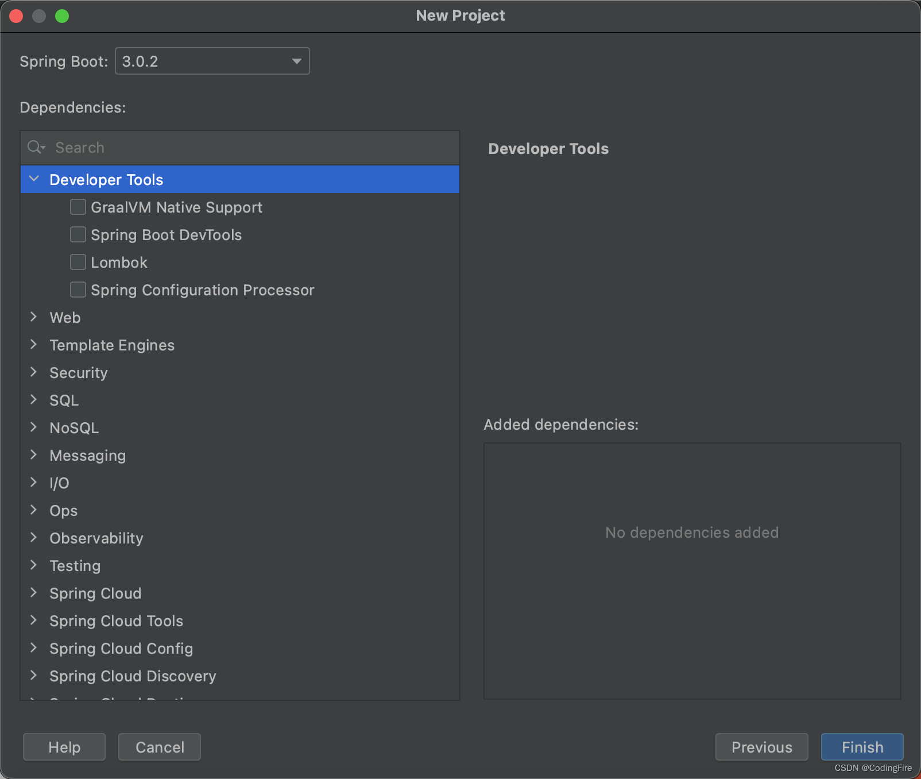Open the Spring Boot 3.0.2 version combo box

(212, 61)
